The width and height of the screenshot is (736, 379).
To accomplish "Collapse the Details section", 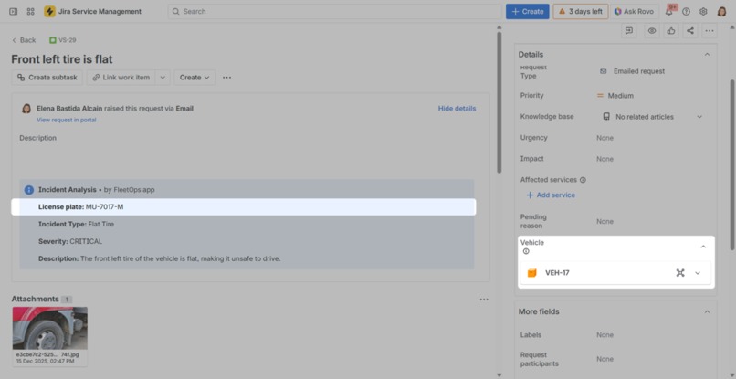I will [707, 55].
